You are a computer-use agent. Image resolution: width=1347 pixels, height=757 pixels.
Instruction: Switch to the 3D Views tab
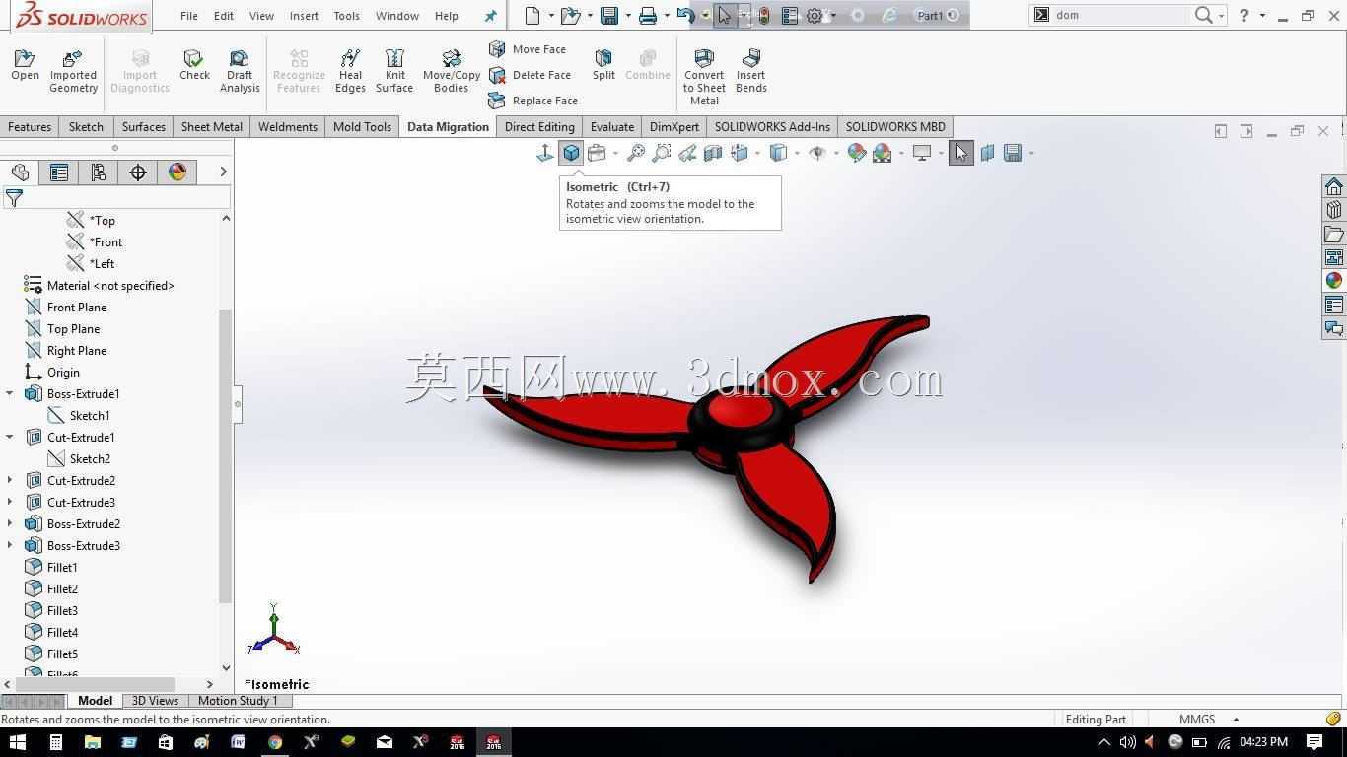tap(155, 701)
